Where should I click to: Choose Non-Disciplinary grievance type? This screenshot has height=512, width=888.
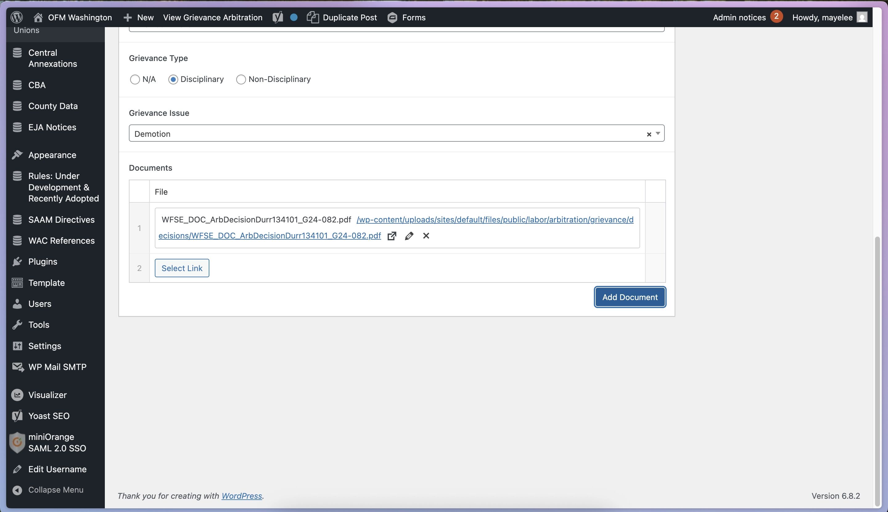tap(241, 79)
